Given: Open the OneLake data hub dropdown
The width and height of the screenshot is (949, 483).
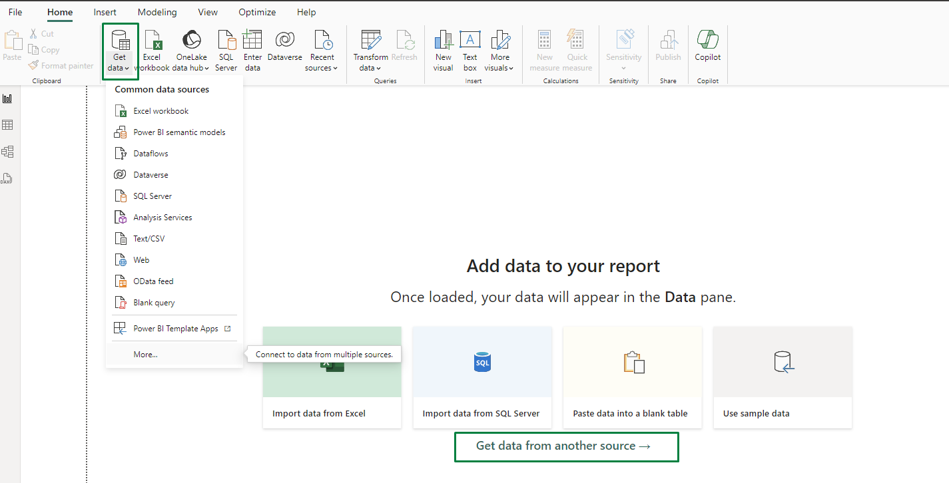Looking at the screenshot, I should pyautogui.click(x=191, y=51).
